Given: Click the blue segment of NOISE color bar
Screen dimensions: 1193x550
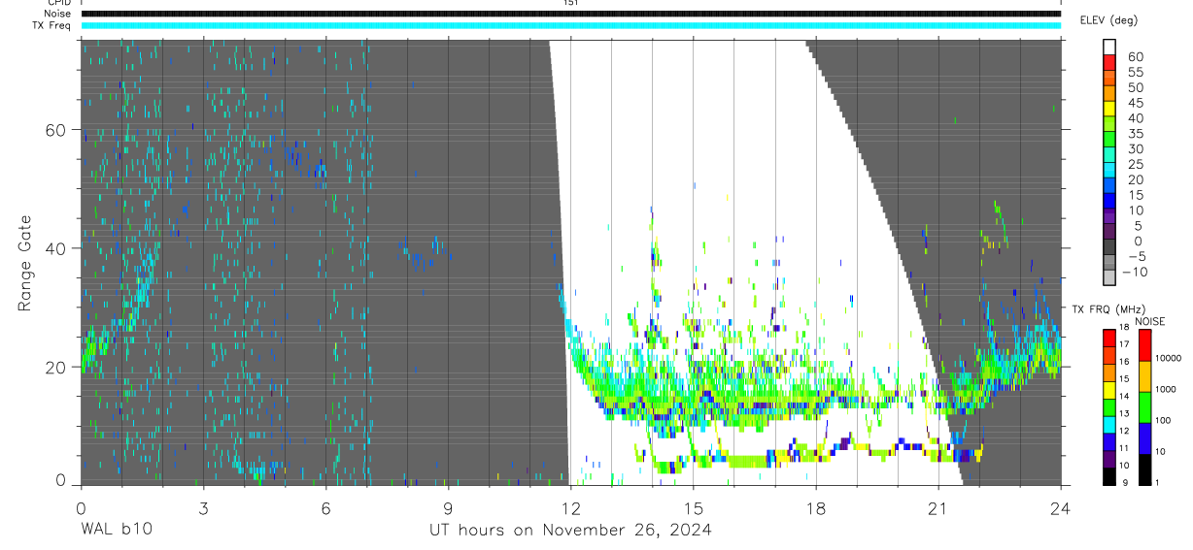Looking at the screenshot, I should point(1144,438).
